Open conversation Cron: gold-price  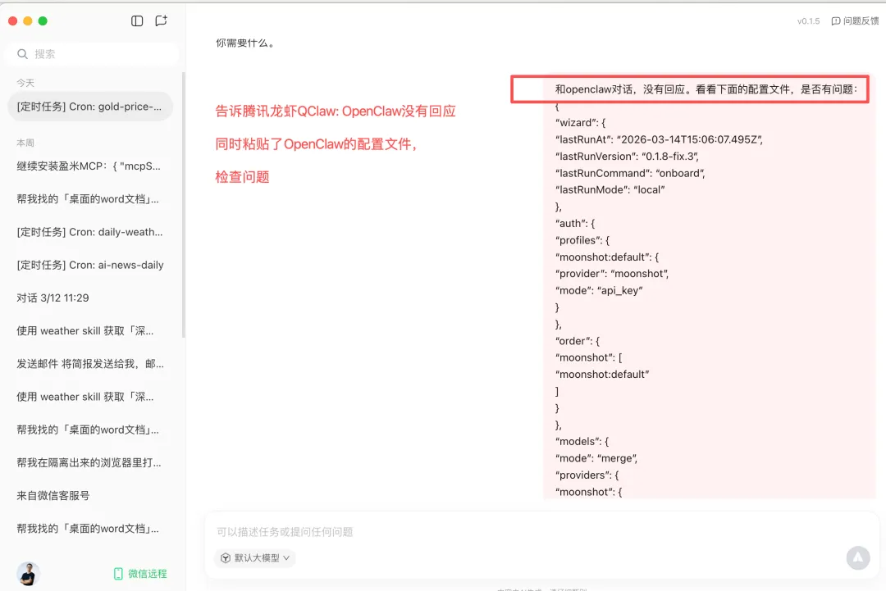90,106
